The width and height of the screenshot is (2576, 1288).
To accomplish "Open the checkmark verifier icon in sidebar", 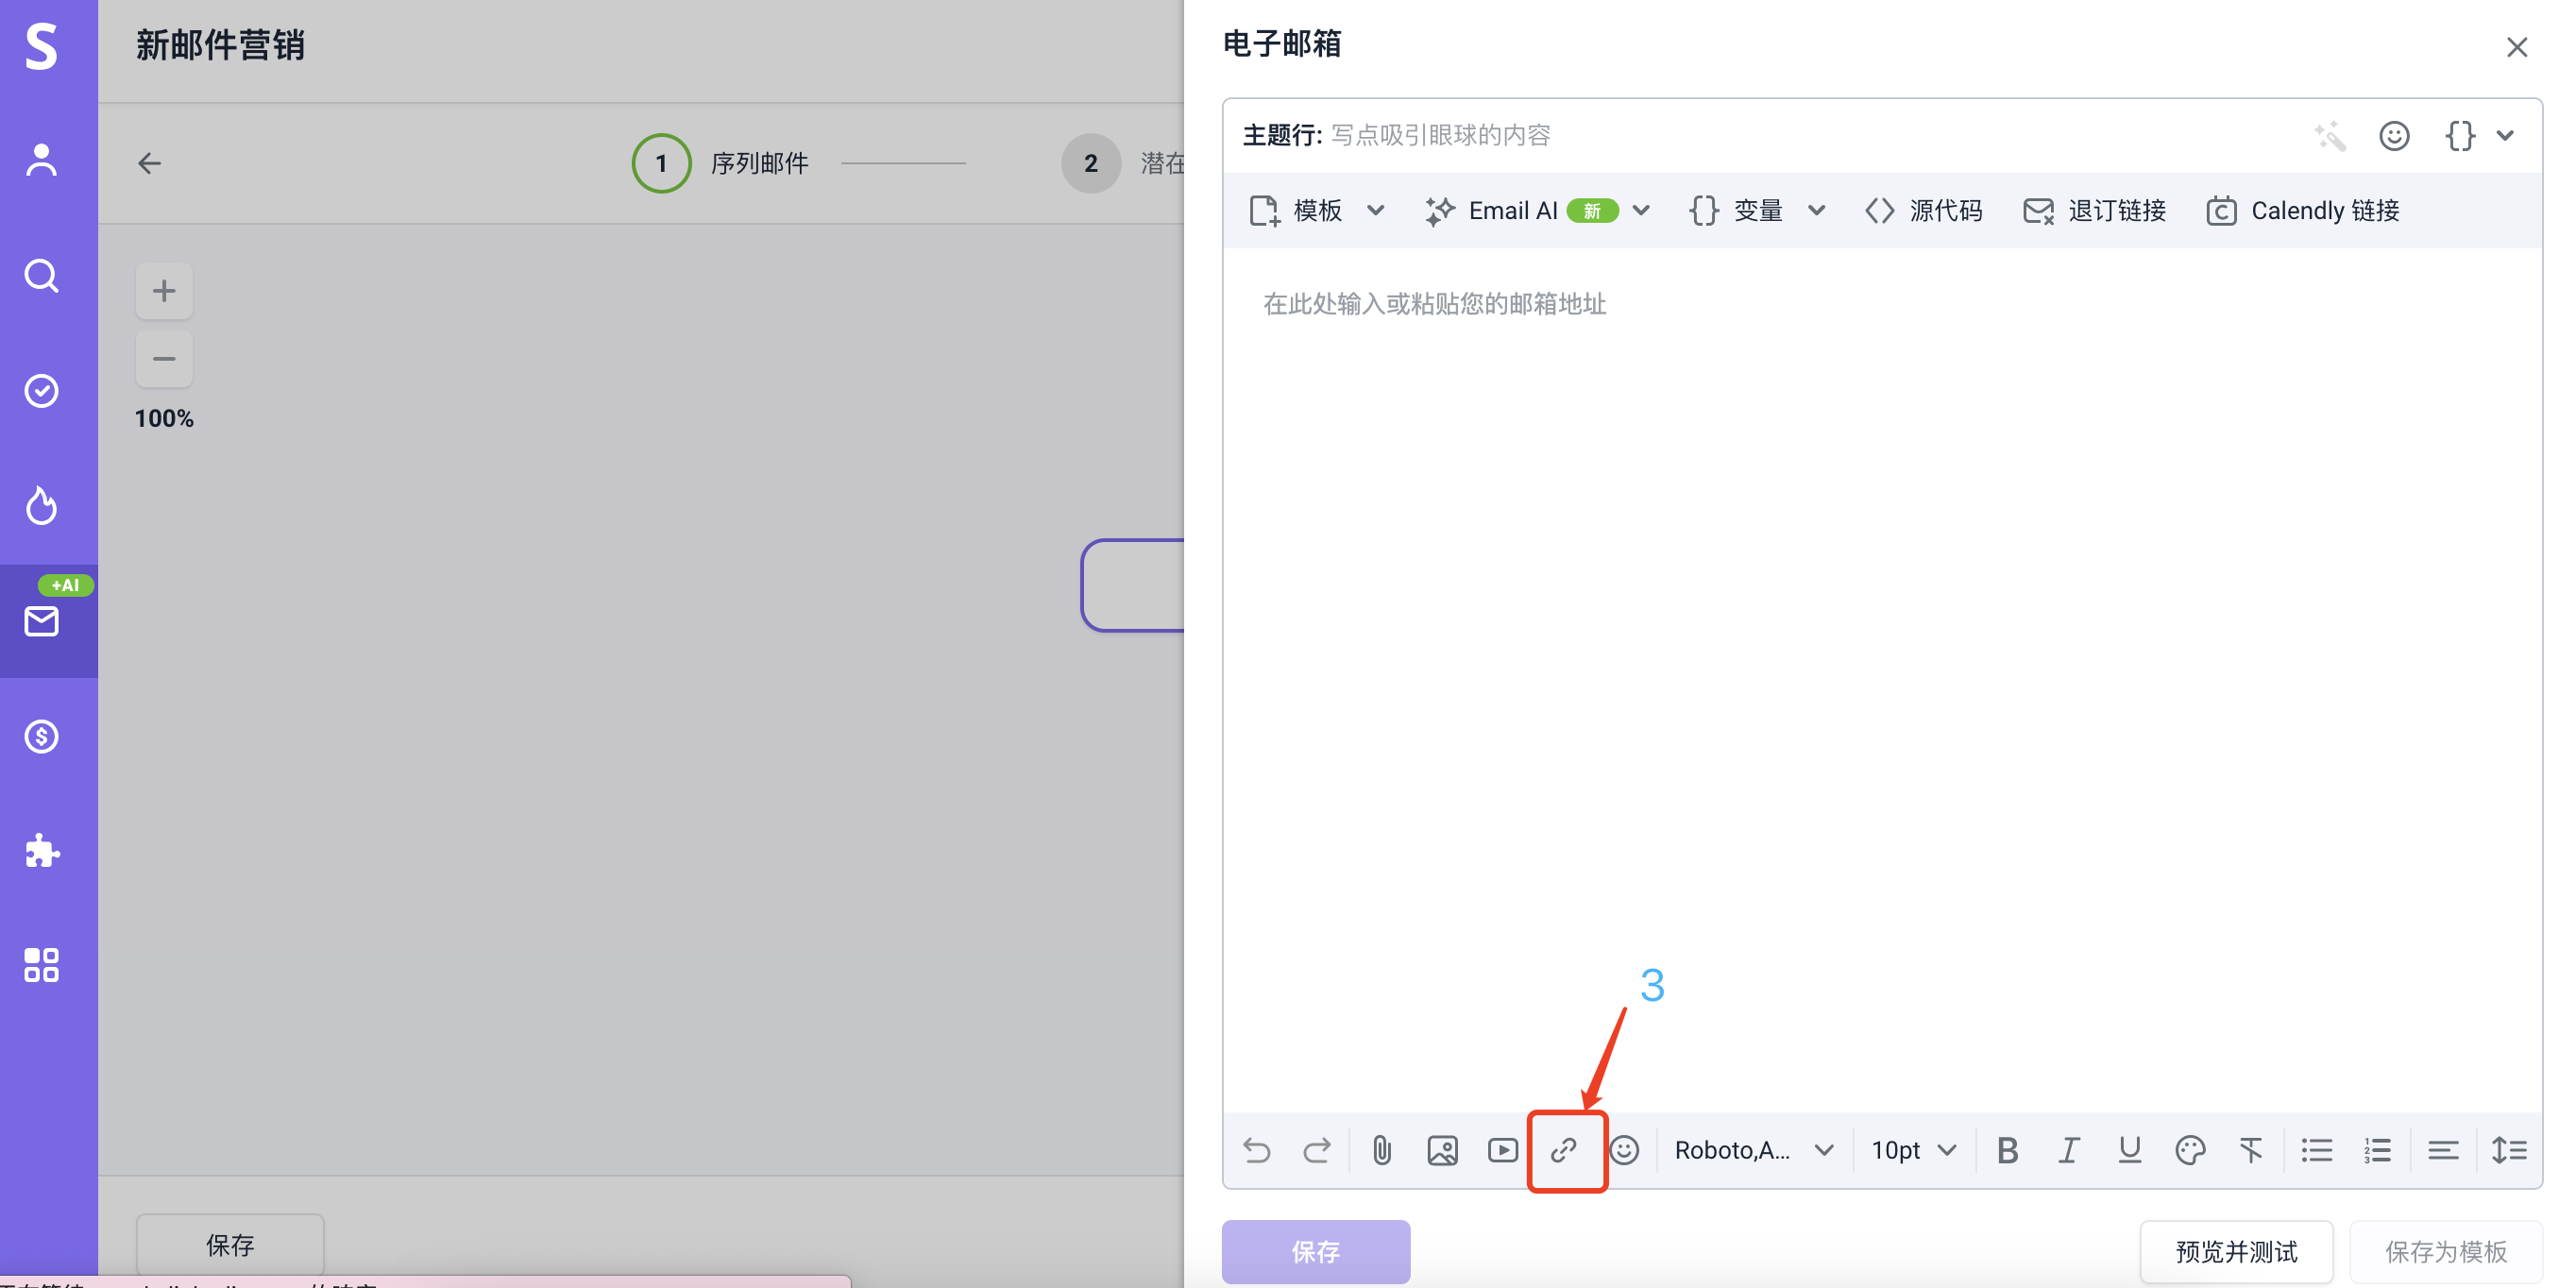I will coord(41,390).
